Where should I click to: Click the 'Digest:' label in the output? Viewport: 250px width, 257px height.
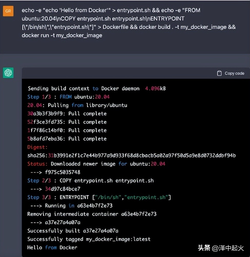click(x=36, y=147)
